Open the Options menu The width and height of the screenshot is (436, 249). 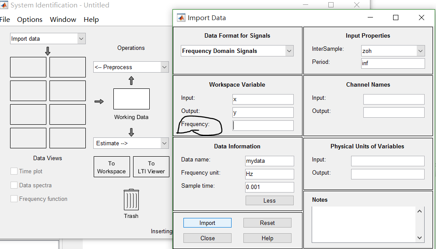pyautogui.click(x=30, y=20)
